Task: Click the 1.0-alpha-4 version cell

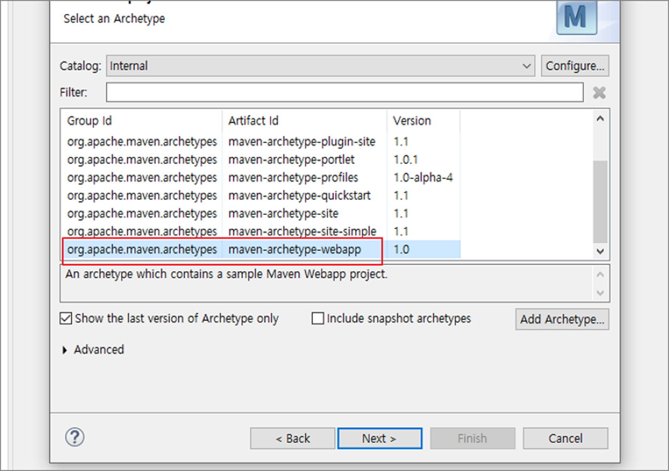Action: 423,177
